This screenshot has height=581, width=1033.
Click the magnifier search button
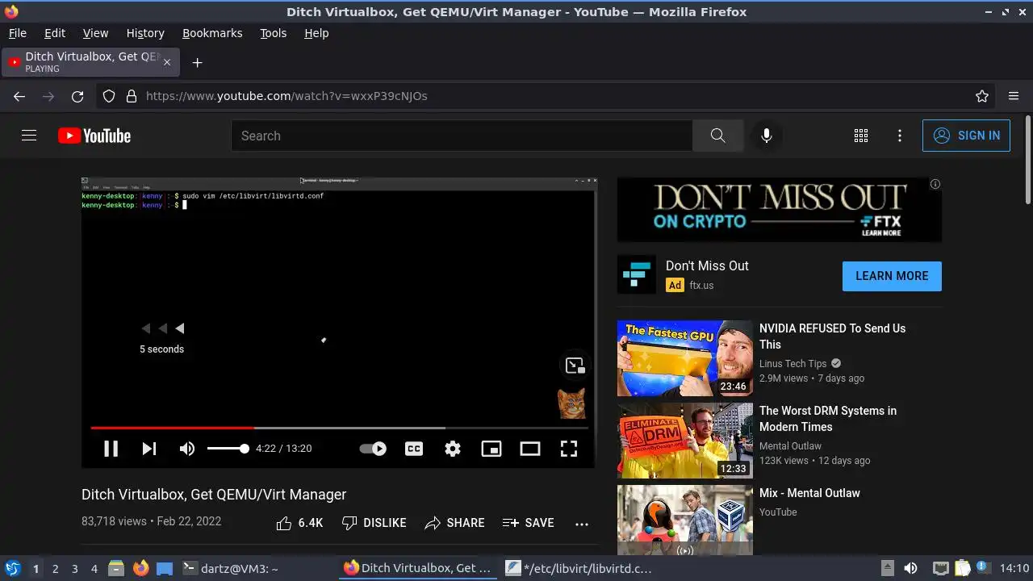(717, 136)
